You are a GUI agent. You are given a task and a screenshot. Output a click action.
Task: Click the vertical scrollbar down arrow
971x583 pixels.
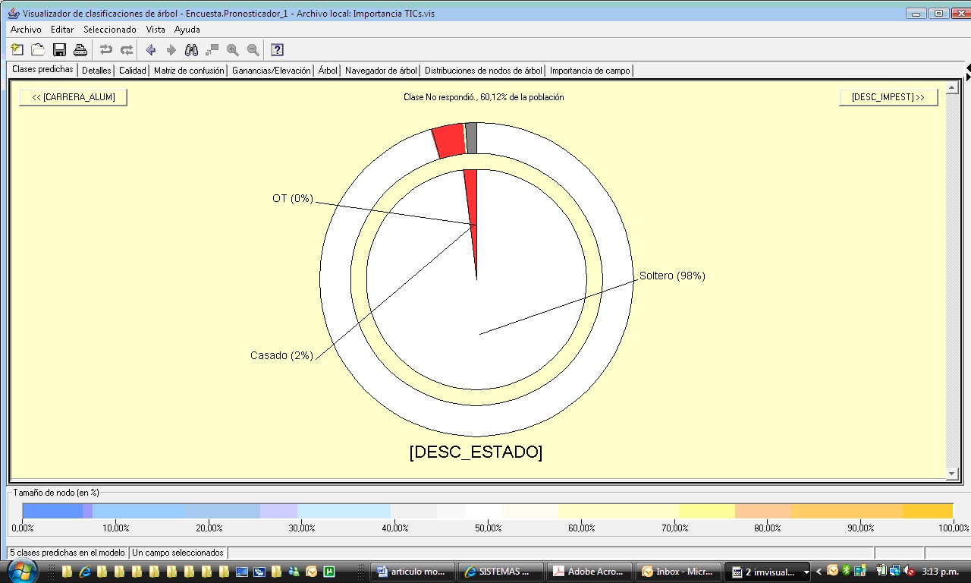(952, 474)
